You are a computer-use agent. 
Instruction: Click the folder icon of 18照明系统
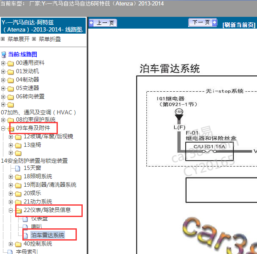point(18,177)
